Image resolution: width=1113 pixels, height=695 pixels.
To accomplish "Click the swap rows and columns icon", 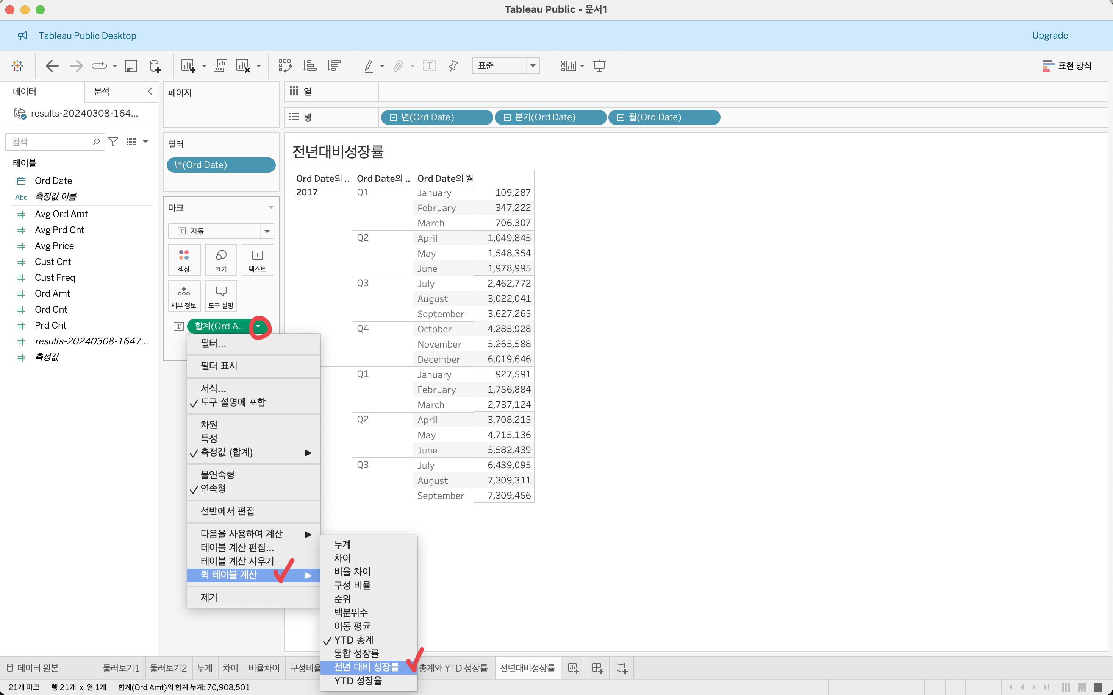I will pos(285,66).
